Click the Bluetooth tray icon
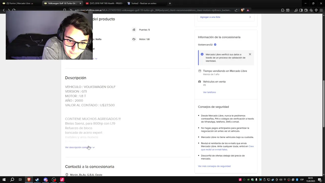Viewport: 325px width, 183px height. tap(297, 180)
